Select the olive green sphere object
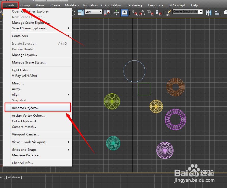Screen dimensions: 227x188 point(112,101)
